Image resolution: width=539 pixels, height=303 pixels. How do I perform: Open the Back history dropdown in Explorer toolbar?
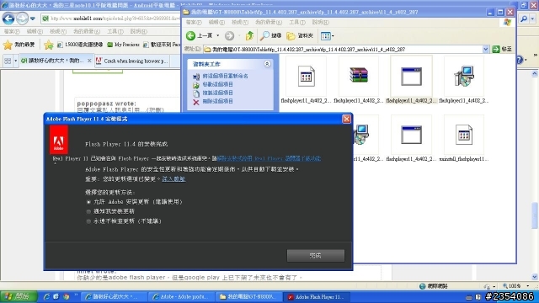[x=217, y=35]
